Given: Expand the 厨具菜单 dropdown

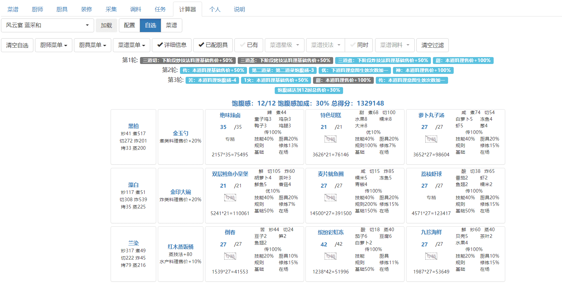Looking at the screenshot, I should [x=92, y=45].
